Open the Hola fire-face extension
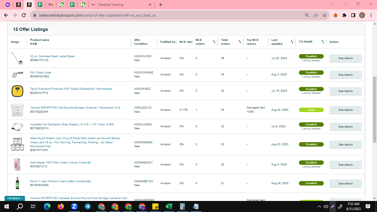 (x=336, y=15)
